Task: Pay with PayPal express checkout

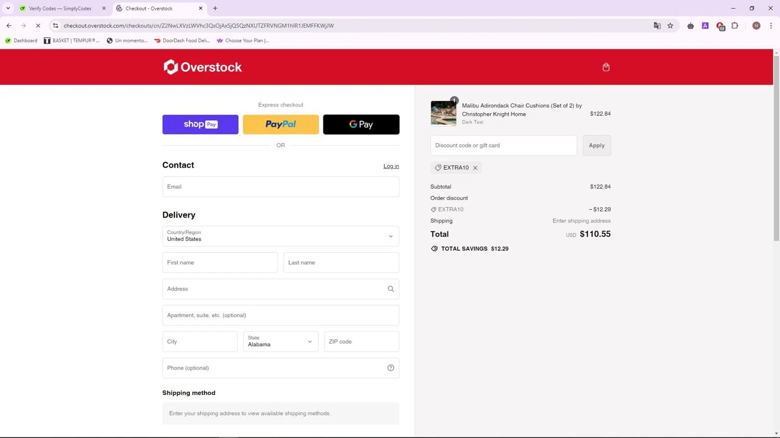Action: point(281,125)
